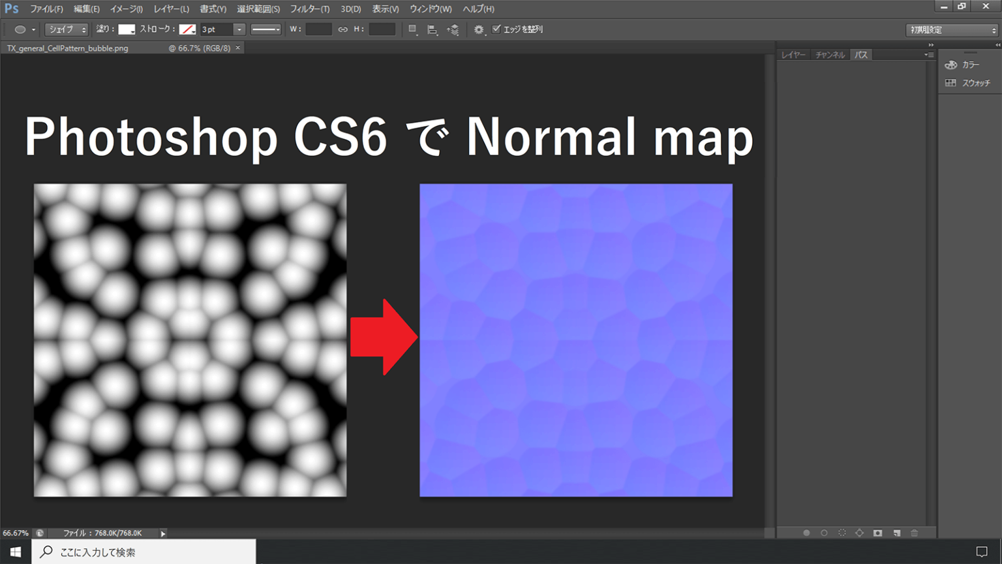Open the Paths panel menu

[x=929, y=55]
